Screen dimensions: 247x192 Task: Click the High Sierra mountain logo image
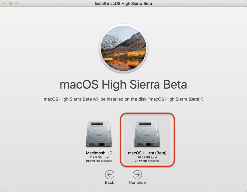click(x=124, y=48)
